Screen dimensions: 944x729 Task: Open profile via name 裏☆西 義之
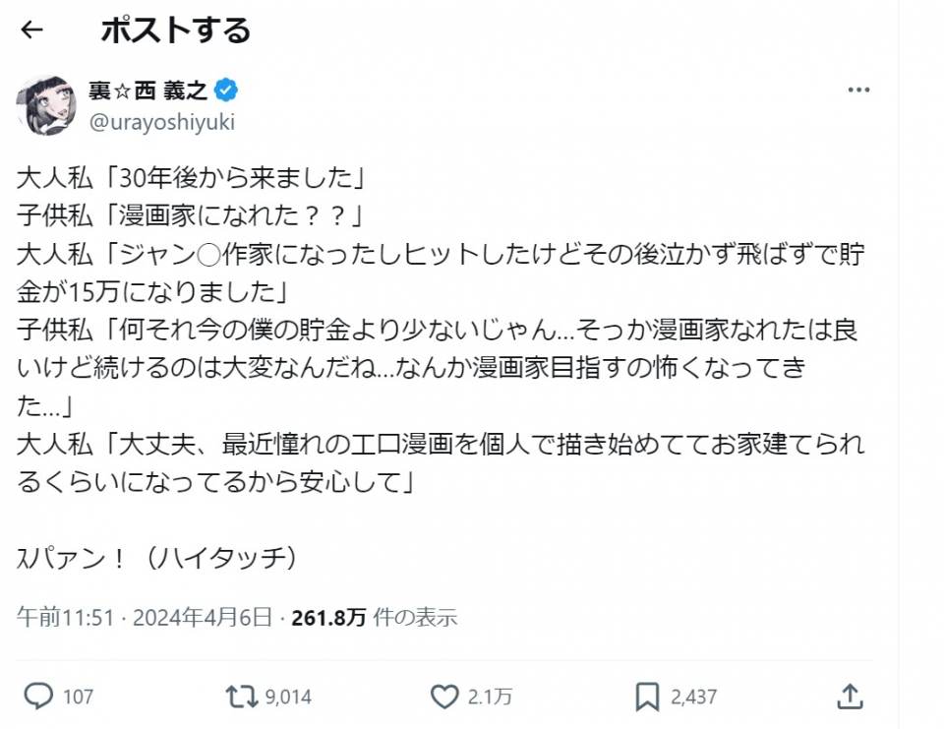point(148,91)
